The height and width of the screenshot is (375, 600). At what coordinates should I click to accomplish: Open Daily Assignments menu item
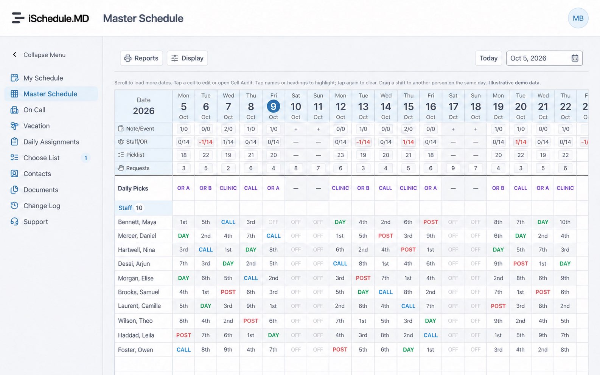[51, 142]
